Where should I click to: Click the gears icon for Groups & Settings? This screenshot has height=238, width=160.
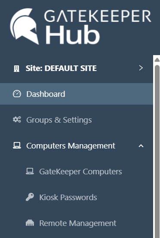pos(17,120)
